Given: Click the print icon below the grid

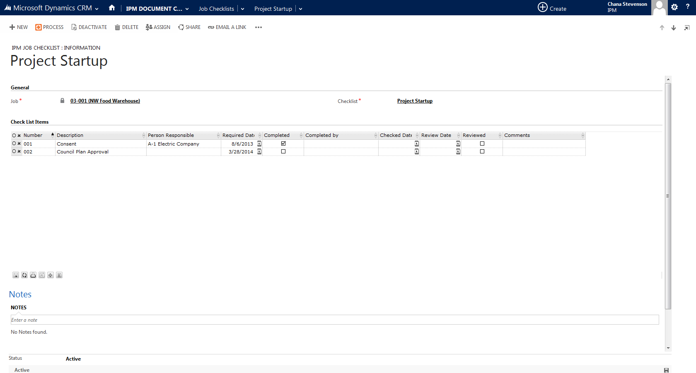Looking at the screenshot, I should pyautogui.click(x=33, y=275).
